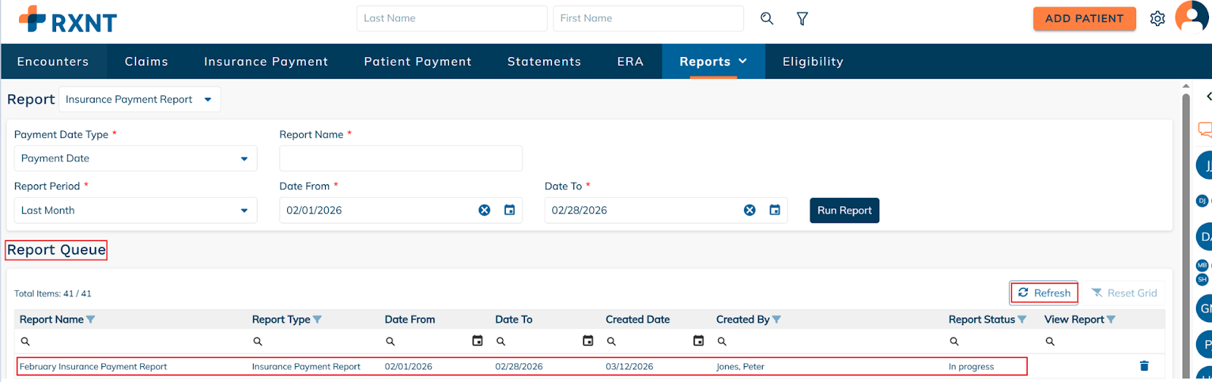
Task: Open the Date From calendar picker
Action: pos(509,210)
